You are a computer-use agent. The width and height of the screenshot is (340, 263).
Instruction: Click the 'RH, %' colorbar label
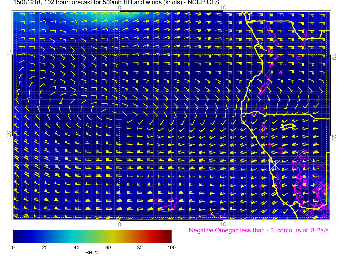[x=92, y=253]
